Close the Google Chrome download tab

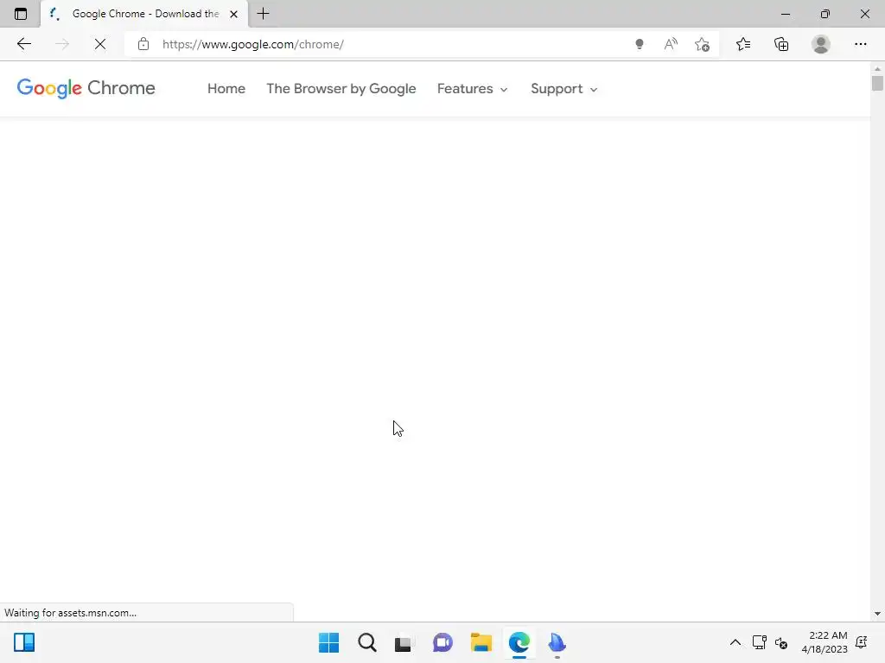(x=233, y=14)
